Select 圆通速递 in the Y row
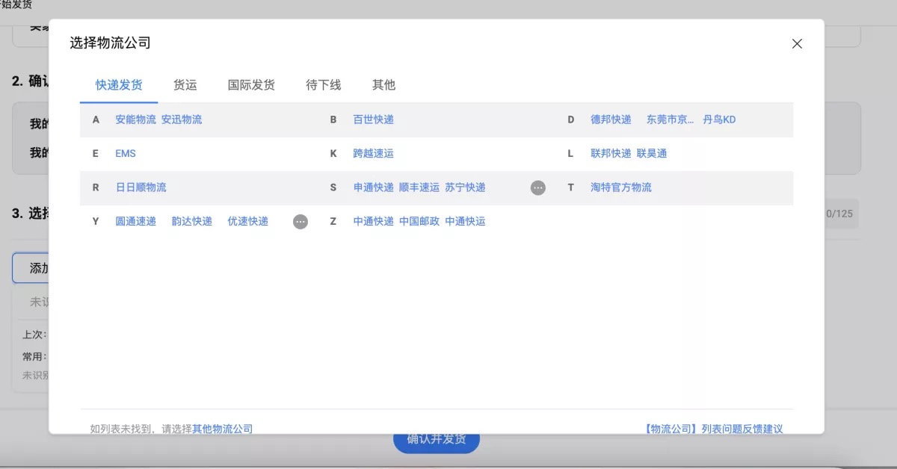The image size is (897, 469). click(x=136, y=222)
